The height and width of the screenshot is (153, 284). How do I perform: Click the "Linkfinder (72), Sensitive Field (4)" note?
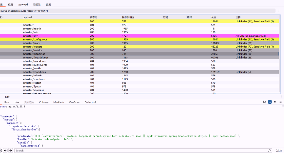click(255, 47)
